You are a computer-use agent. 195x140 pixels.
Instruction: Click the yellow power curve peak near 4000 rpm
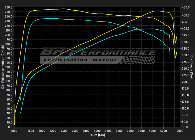[154, 11]
